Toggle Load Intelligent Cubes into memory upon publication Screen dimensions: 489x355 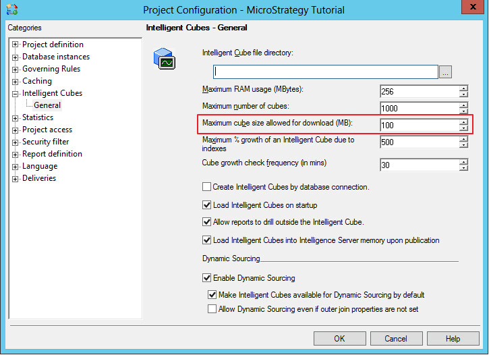[206, 240]
